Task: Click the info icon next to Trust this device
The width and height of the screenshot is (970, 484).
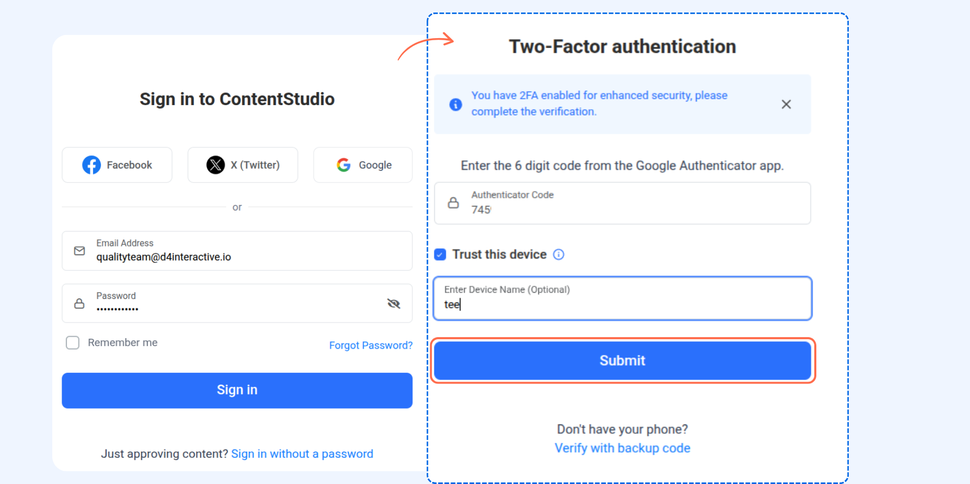Action: point(559,255)
